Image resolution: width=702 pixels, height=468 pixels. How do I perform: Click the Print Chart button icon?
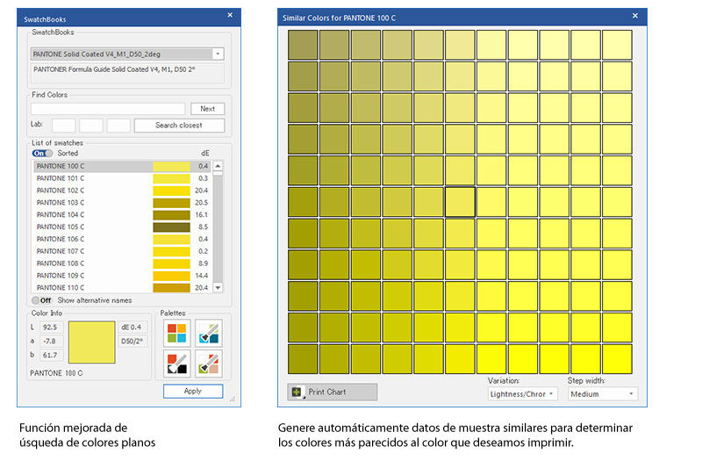click(297, 392)
